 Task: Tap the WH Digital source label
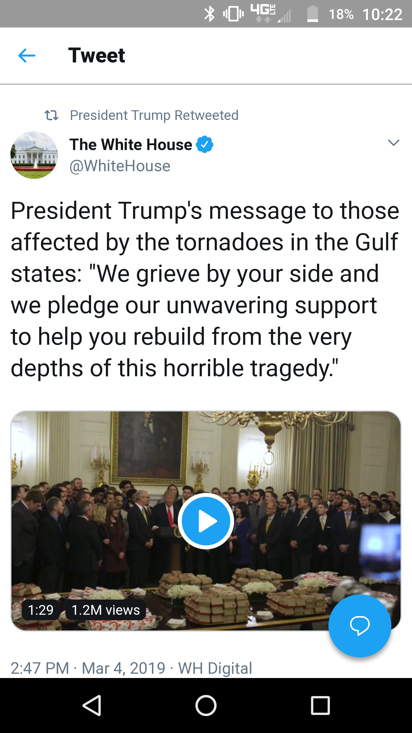[215, 668]
